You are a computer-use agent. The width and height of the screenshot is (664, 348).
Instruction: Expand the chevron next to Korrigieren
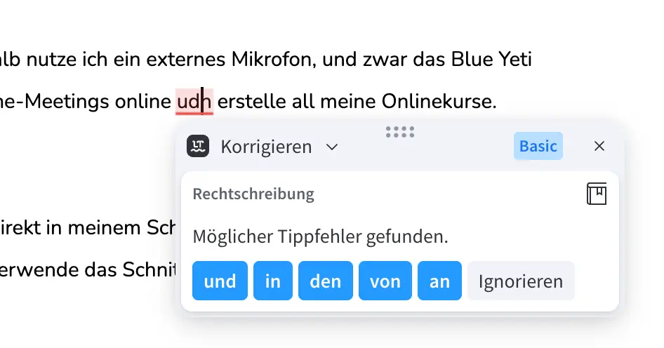pos(333,147)
